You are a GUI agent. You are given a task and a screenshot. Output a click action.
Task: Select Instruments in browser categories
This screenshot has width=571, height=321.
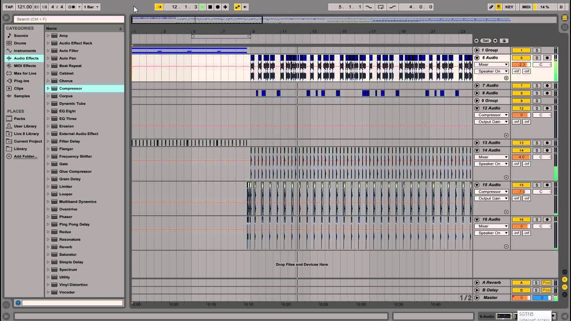pos(25,51)
